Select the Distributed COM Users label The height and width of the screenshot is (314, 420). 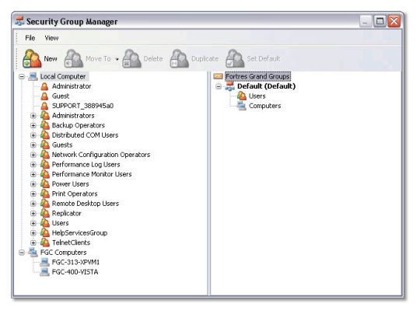[x=85, y=135]
